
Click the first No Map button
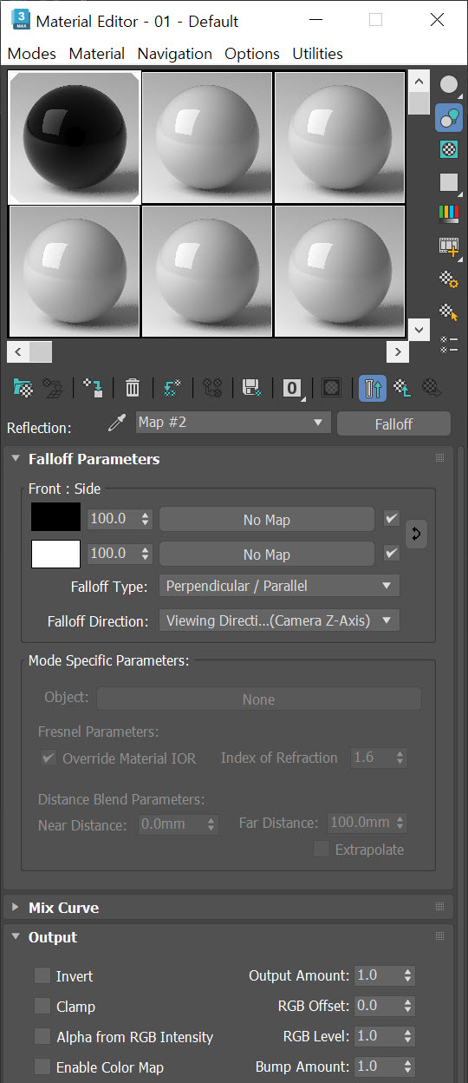[x=267, y=520]
